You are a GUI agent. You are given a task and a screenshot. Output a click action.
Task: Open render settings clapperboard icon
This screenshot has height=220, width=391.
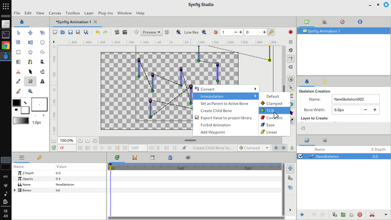(125, 32)
